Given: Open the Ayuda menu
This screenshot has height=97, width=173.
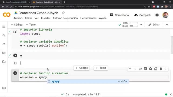Looking at the screenshot, I should pyautogui.click(x=103, y=18).
